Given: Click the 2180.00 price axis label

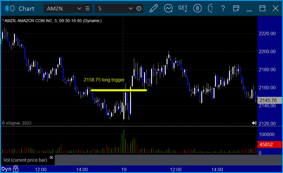Looking at the screenshot, I should coord(267,69).
